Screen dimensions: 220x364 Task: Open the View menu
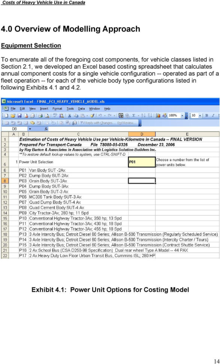click(33, 108)
